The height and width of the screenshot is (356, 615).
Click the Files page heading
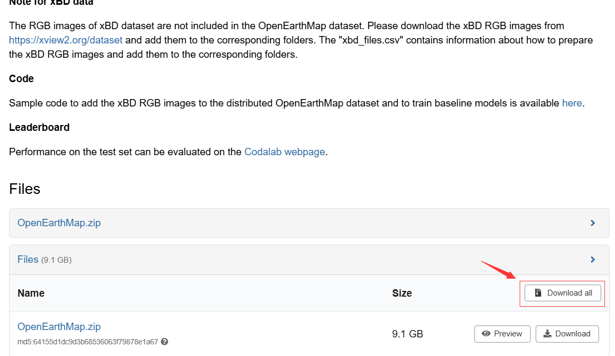(24, 189)
